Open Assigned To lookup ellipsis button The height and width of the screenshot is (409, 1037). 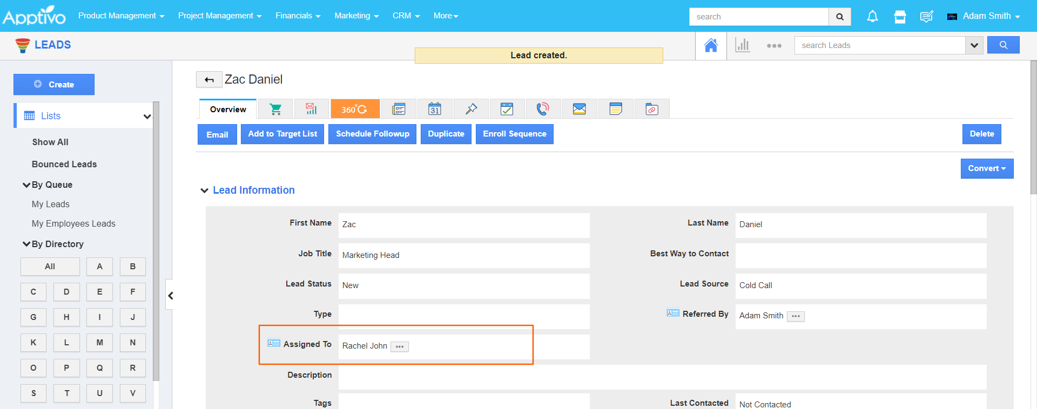[x=400, y=346]
